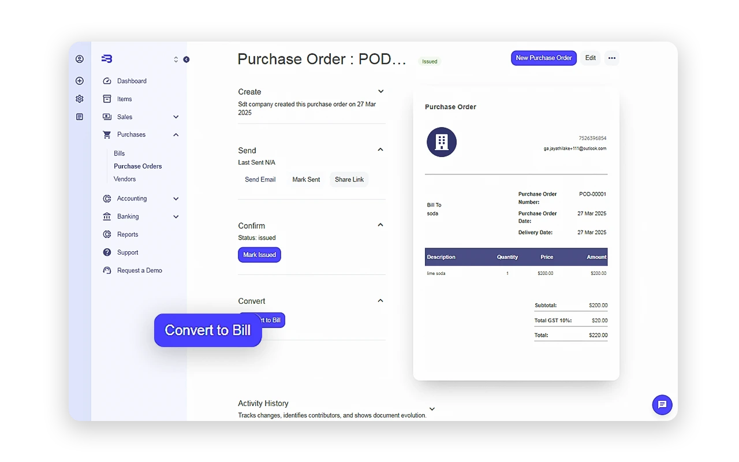The width and height of the screenshot is (739, 462).
Task: Open the chat support bubble
Action: (662, 405)
